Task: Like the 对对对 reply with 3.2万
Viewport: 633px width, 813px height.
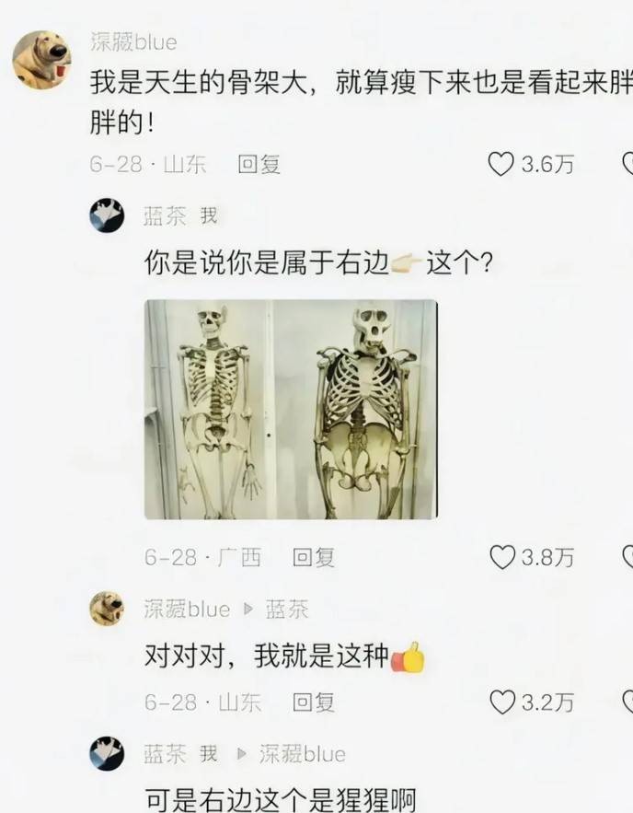Action: 502,702
